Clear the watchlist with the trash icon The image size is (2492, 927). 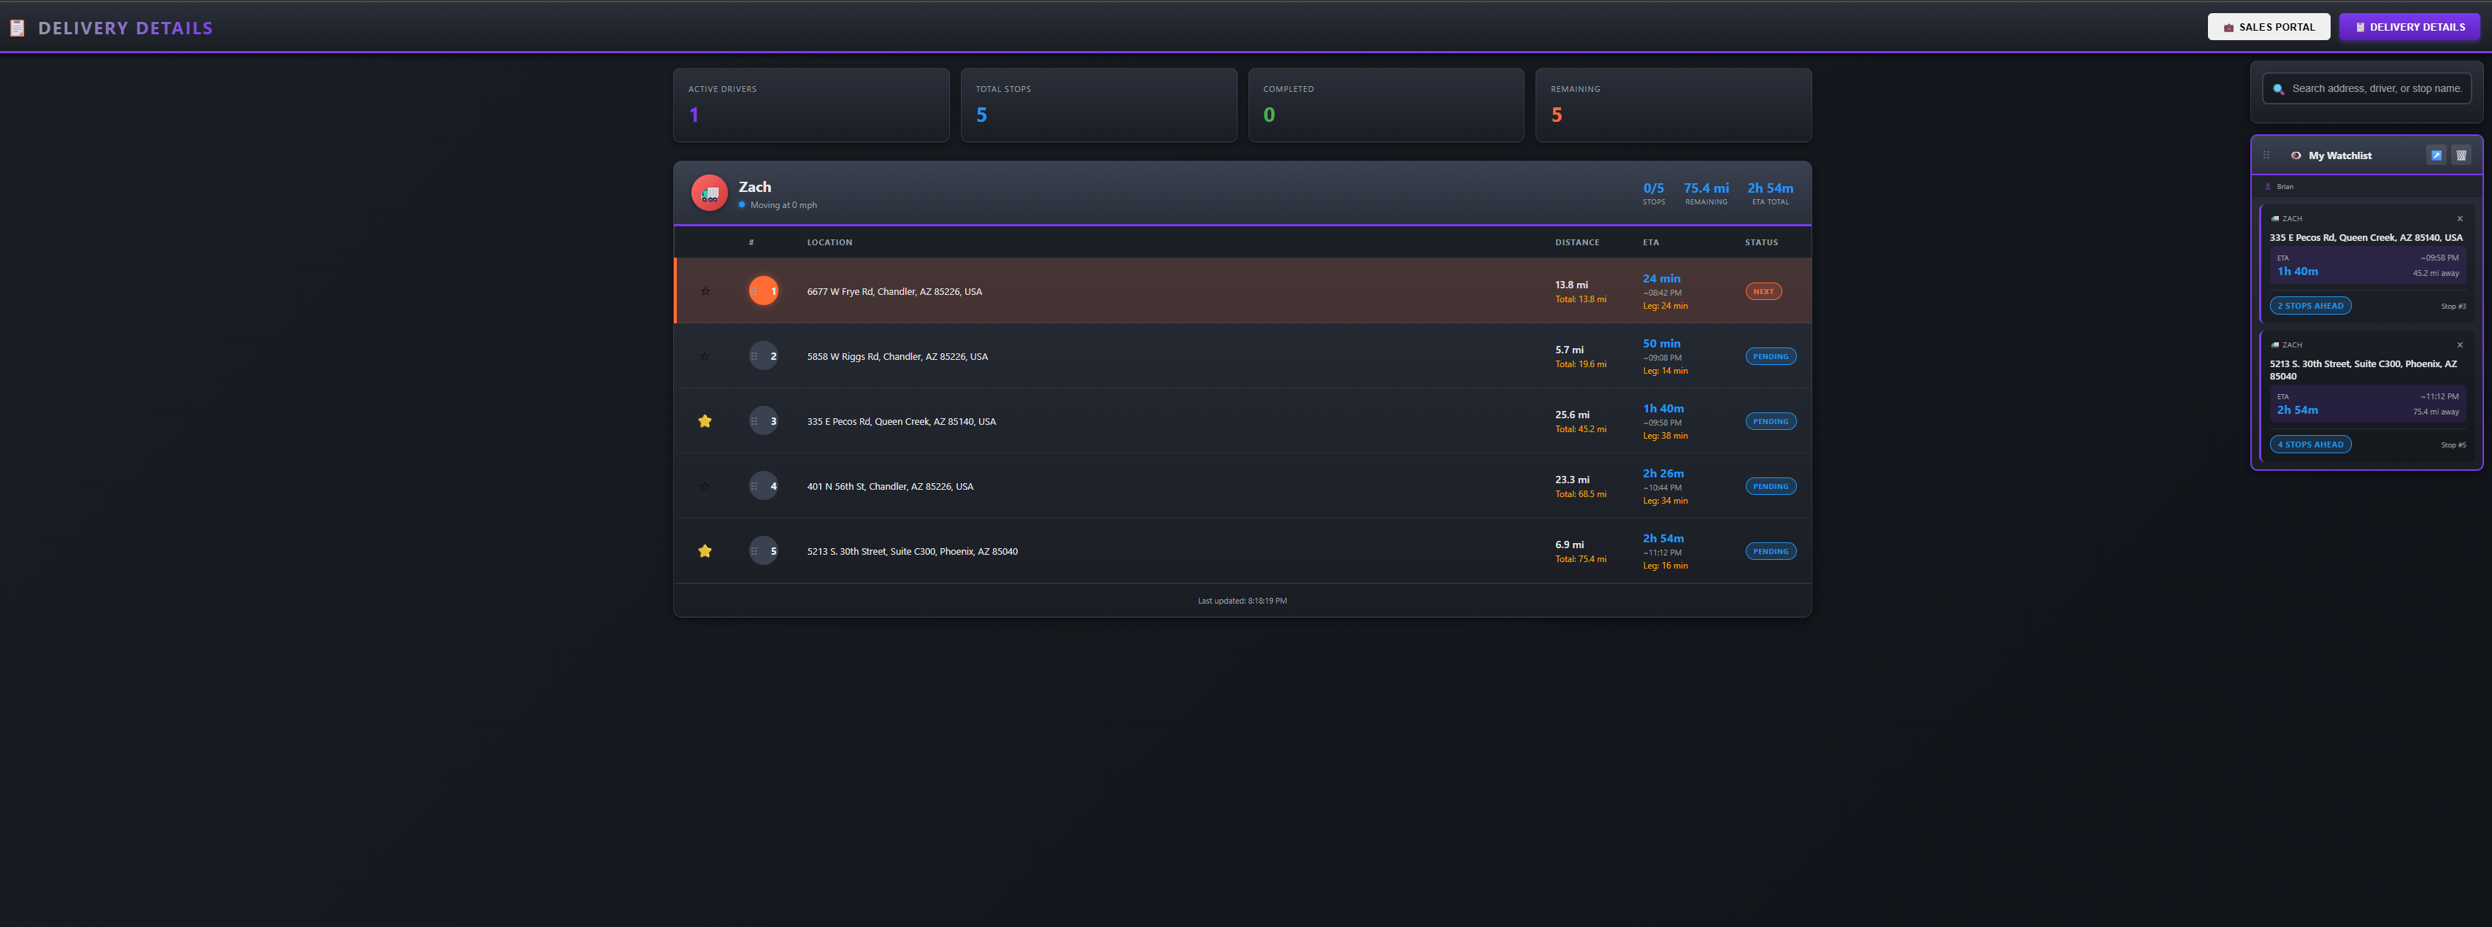click(x=2461, y=155)
